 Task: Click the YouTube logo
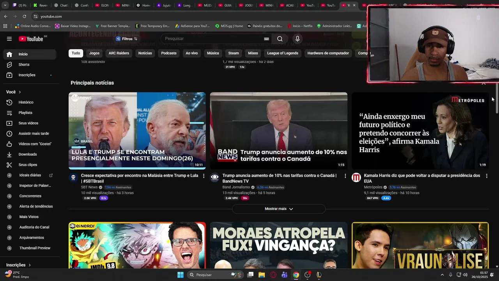coord(31,39)
